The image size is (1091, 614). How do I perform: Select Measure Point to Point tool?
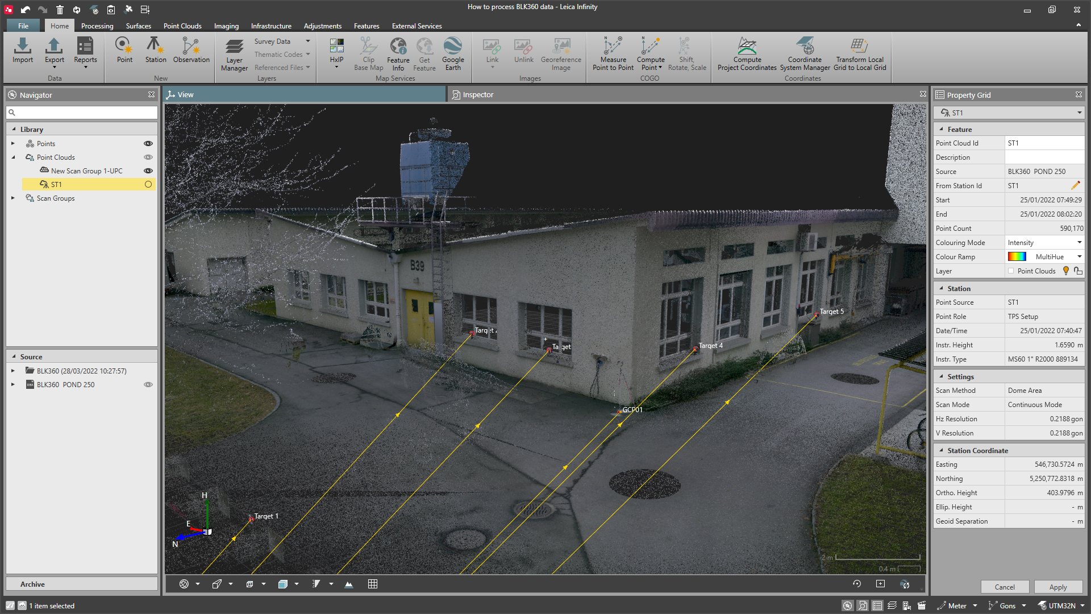click(613, 53)
